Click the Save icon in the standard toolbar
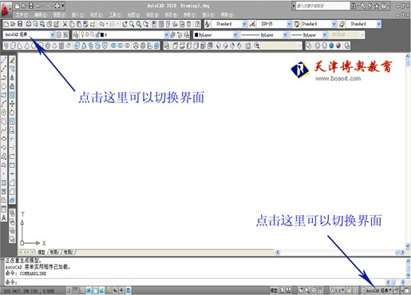Image resolution: width=411 pixels, height=295 pixels. tap(20, 24)
